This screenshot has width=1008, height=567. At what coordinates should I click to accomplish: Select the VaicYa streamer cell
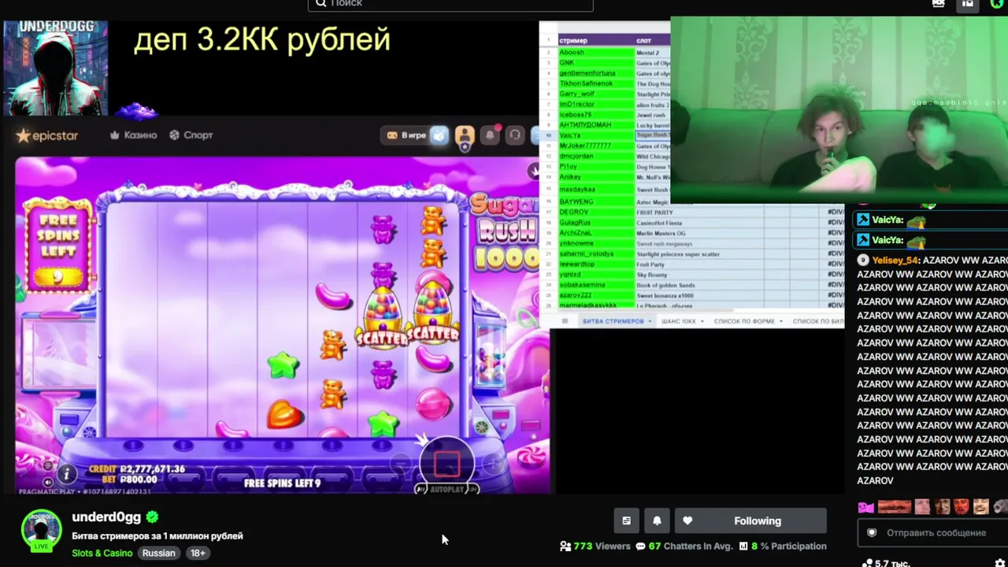pos(595,135)
